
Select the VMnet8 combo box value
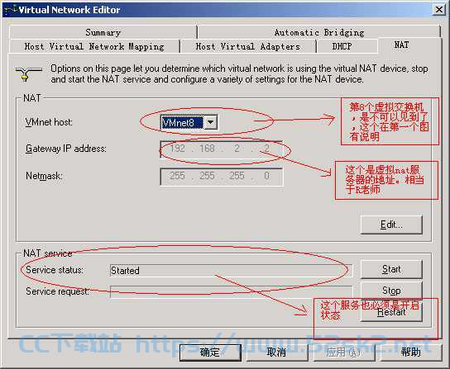click(x=183, y=123)
